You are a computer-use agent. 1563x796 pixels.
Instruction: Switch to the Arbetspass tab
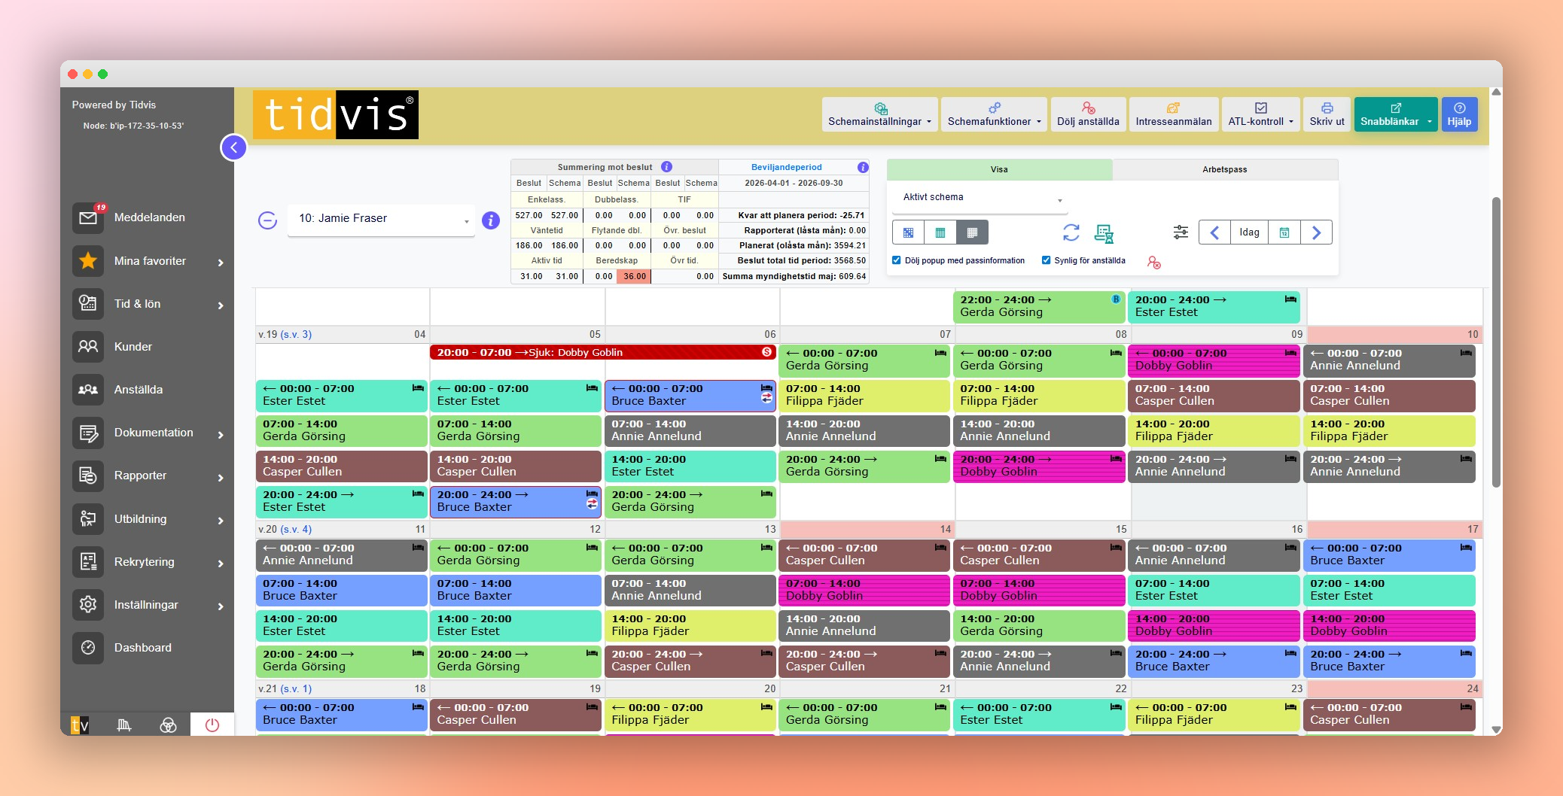(1225, 169)
